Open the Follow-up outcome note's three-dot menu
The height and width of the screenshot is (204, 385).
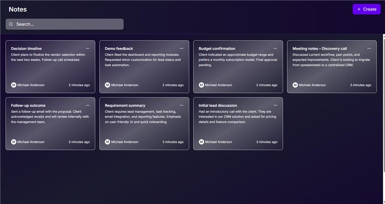(x=88, y=105)
